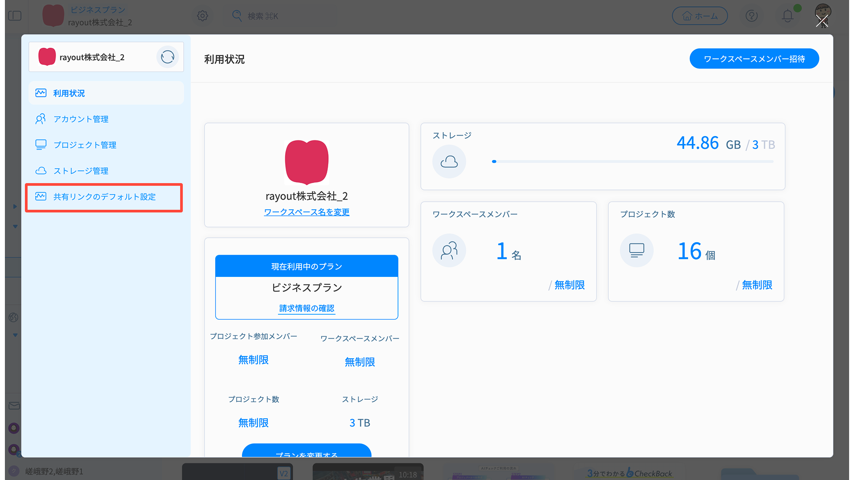Click the storage usage progress bar
Screen dimensions: 854x480
(x=632, y=161)
